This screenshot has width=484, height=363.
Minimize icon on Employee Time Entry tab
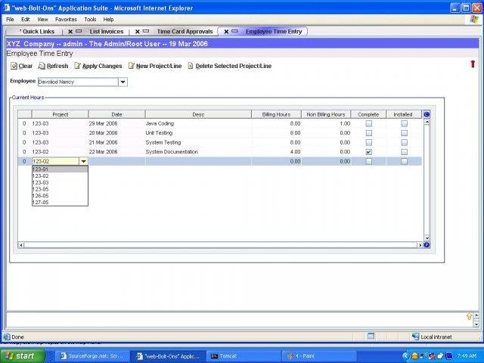pos(235,31)
